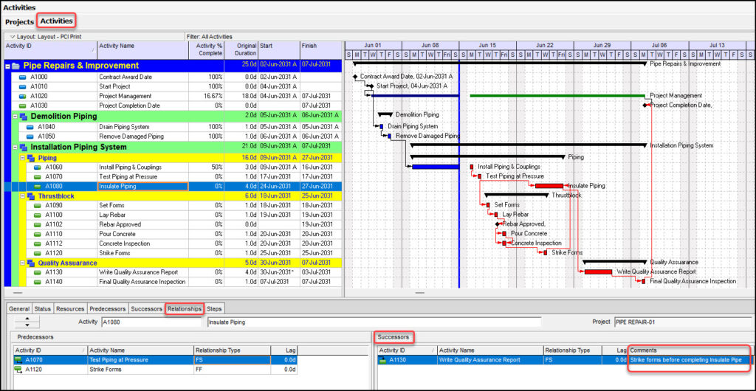Click the A1020 activity icon
The image size is (756, 391).
click(22, 97)
